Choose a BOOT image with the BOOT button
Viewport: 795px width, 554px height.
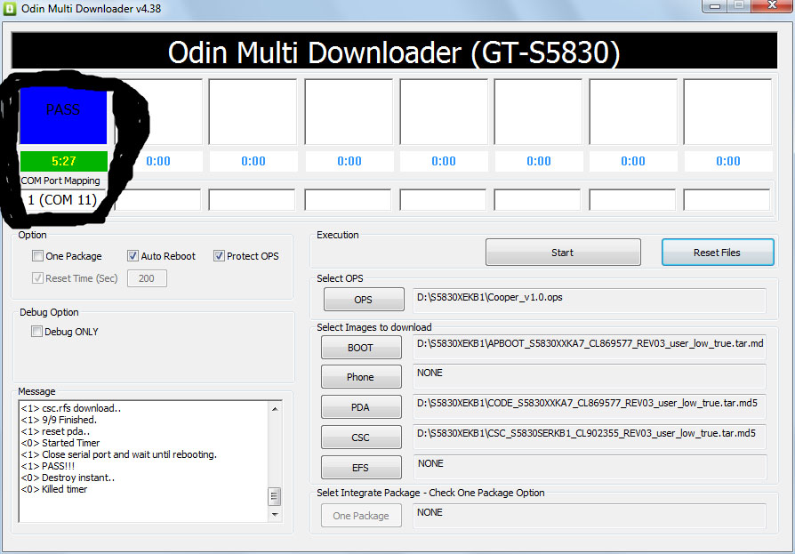[x=360, y=348]
